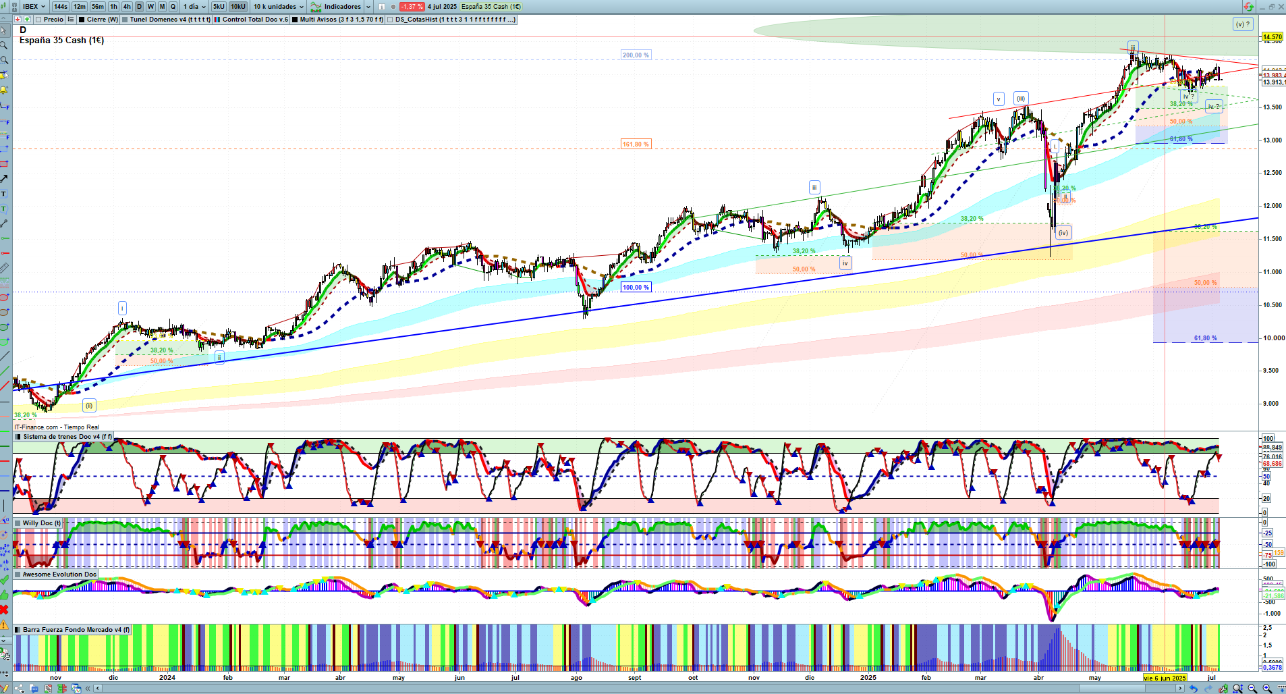
Task: Open the IBEX symbol dropdown
Action: tap(34, 7)
